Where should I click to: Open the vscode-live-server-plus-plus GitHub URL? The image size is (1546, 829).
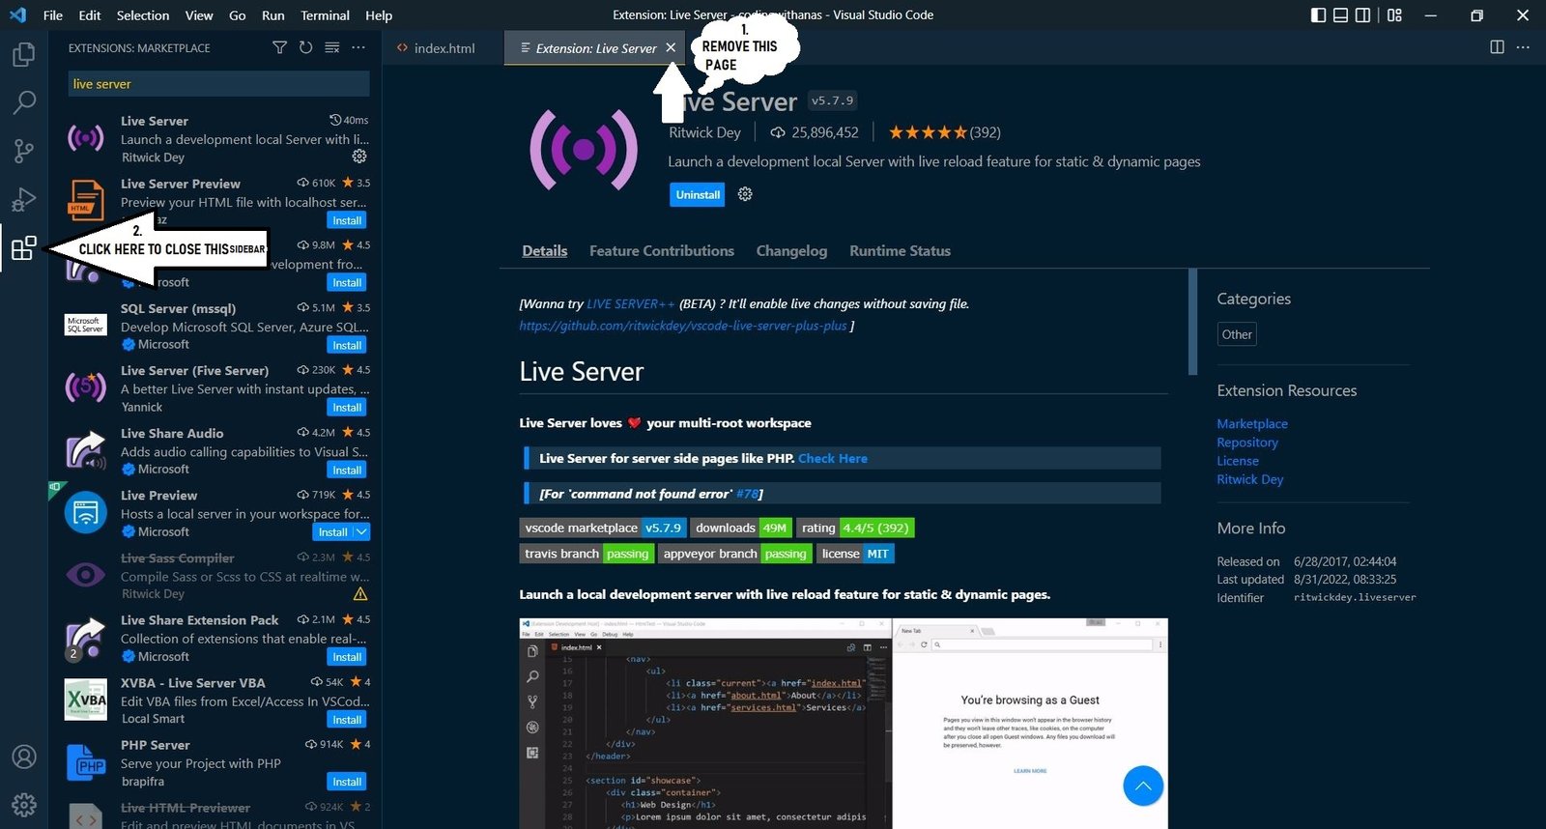tap(683, 326)
